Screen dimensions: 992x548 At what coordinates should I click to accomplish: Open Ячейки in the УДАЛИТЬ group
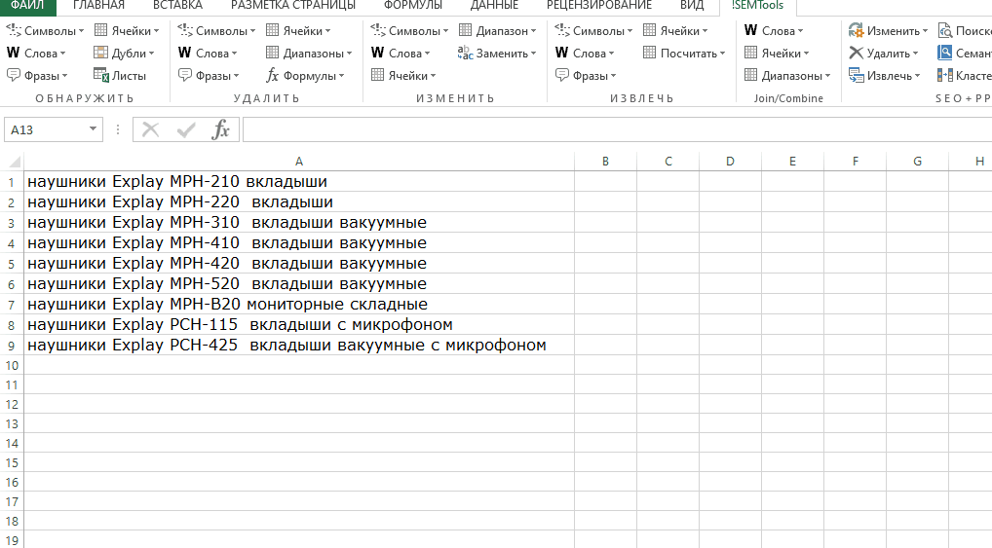coord(298,30)
